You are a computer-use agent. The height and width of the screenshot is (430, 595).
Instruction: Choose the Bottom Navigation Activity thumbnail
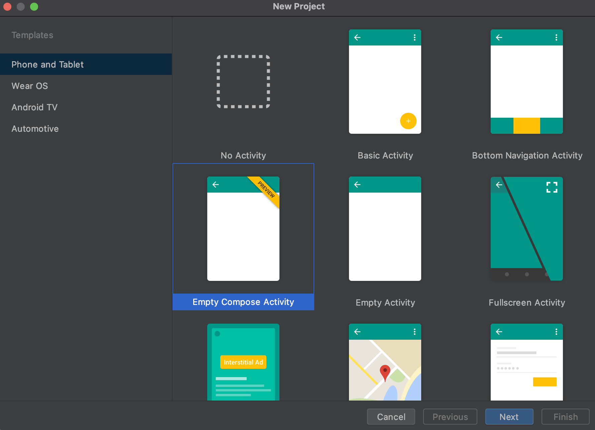(527, 82)
